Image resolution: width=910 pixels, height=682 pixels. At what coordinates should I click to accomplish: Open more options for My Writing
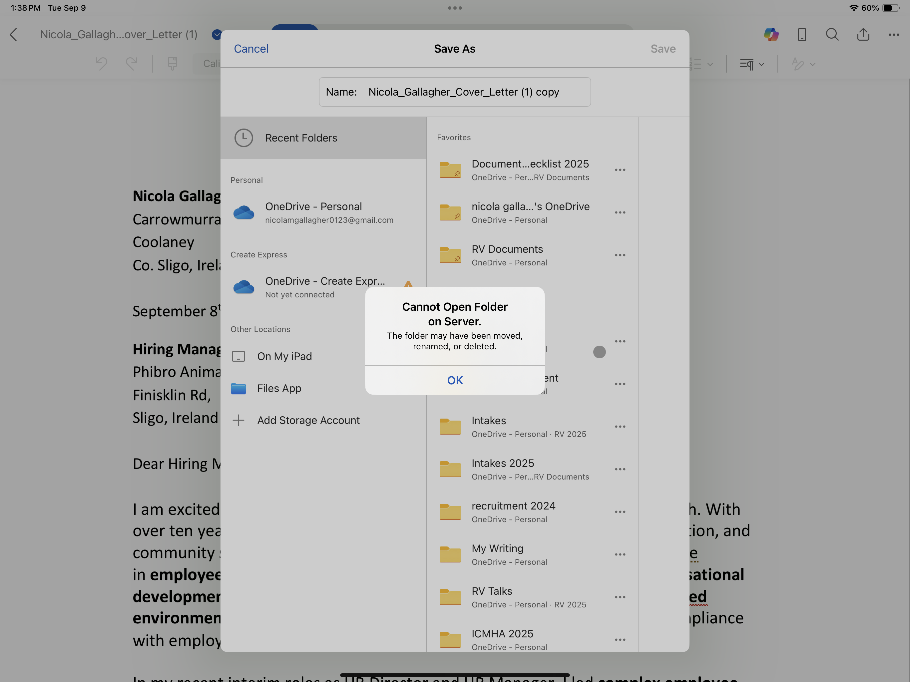pos(620,554)
